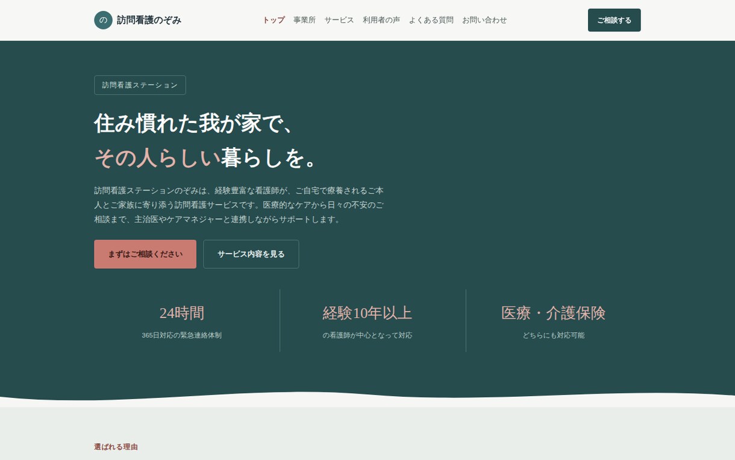Click the の看護師が中心となって対応 caption
The height and width of the screenshot is (460, 735).
[x=367, y=335]
